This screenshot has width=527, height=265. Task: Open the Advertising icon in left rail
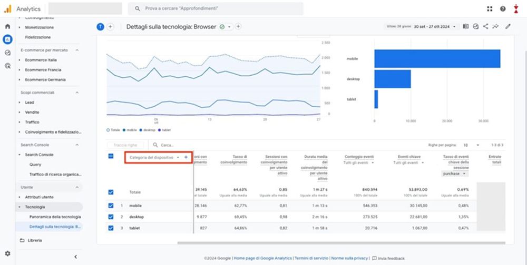7,66
